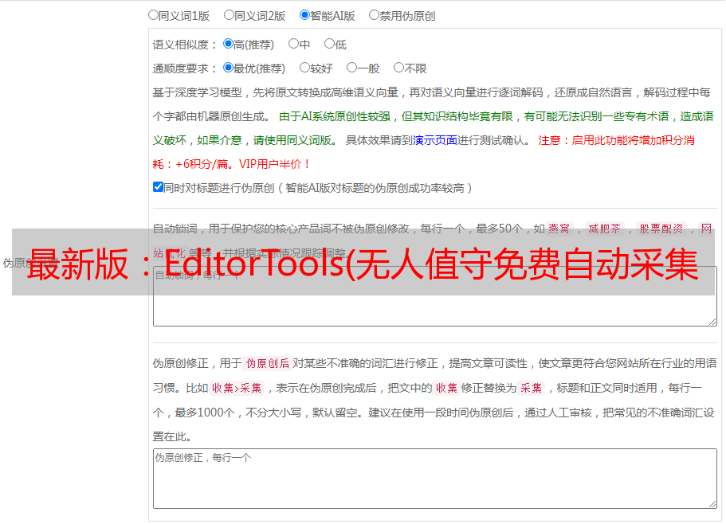Click the 燕窝 example keyword tag

click(559, 229)
